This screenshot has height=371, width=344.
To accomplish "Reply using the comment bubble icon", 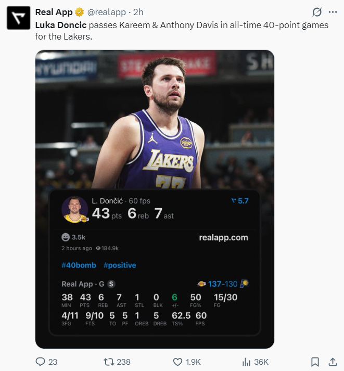I will (x=41, y=362).
